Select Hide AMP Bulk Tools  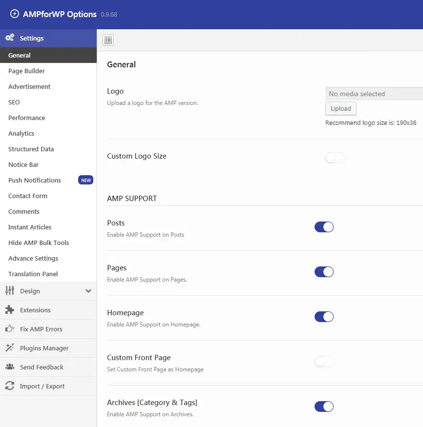pos(48,243)
